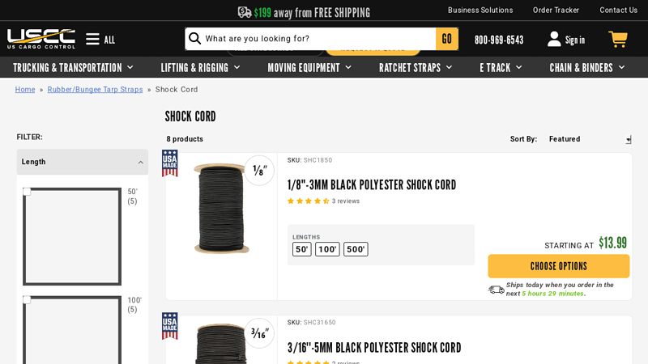The width and height of the screenshot is (648, 364).
Task: Open the Sort By Featured dropdown
Action: (589, 139)
